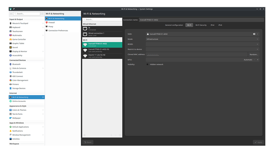Screen dimensions: 274x156
Task: Toggle the Hidden network checkbox
Action: point(147,64)
